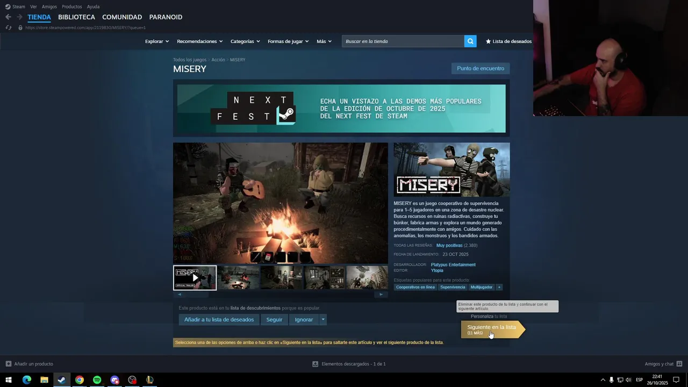Go back with the left arrow
688x387 pixels.
tap(8, 17)
